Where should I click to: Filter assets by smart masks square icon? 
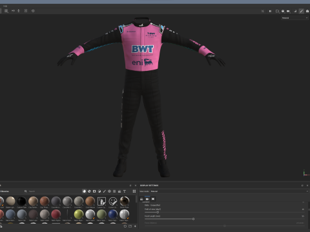tap(94, 191)
